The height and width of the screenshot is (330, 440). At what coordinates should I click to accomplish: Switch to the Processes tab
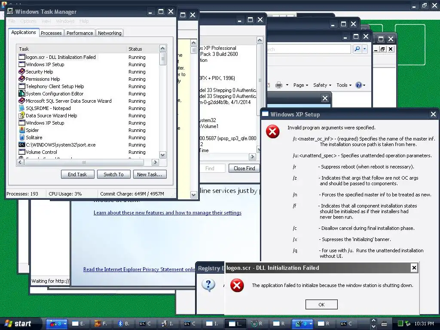(51, 33)
